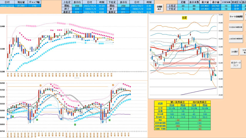
Task: Select the 最小値 value 30,750
Action: 216,6
